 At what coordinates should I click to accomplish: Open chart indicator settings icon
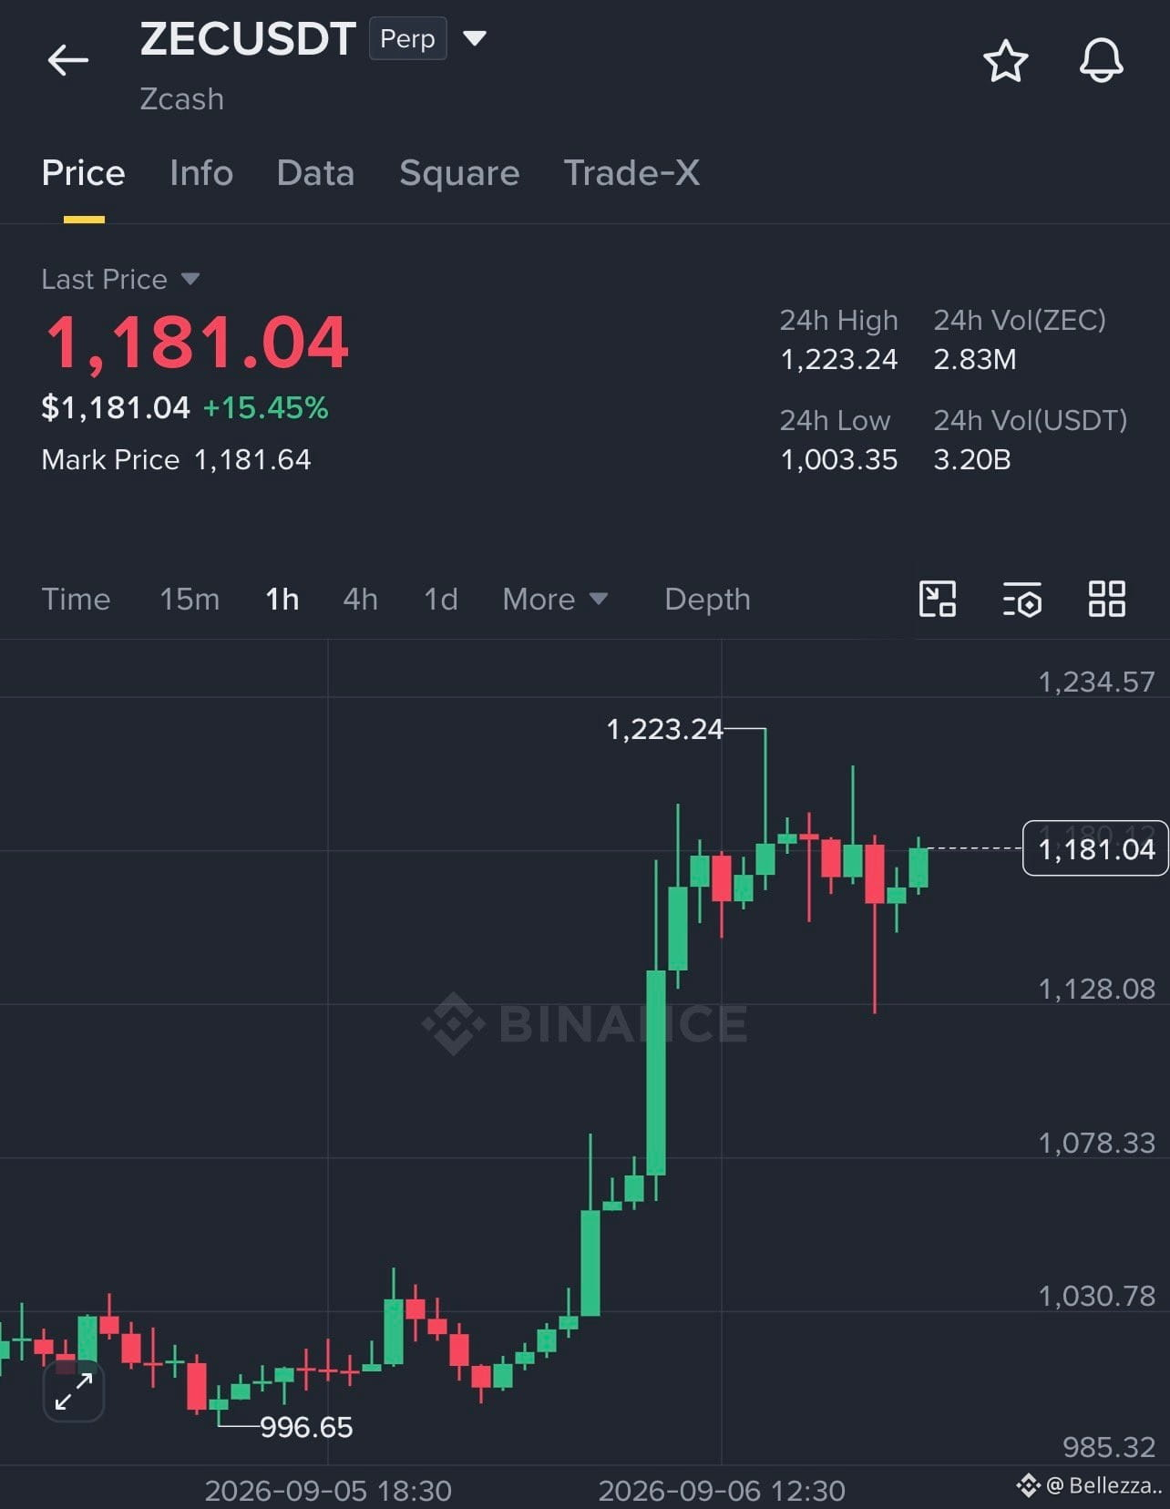pyautogui.click(x=1022, y=599)
